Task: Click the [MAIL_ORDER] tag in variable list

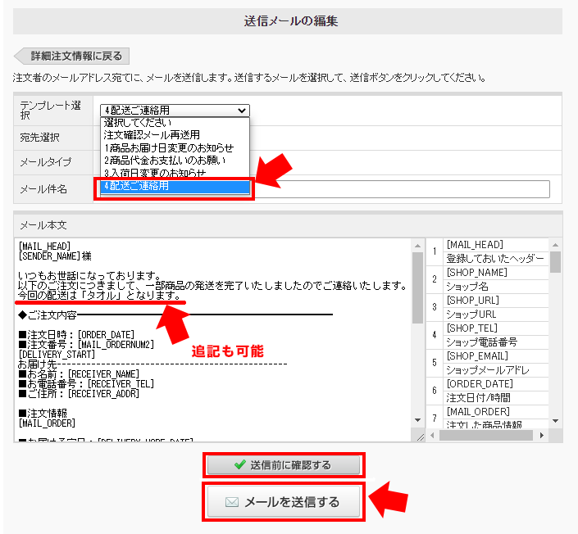Action: coord(478,412)
